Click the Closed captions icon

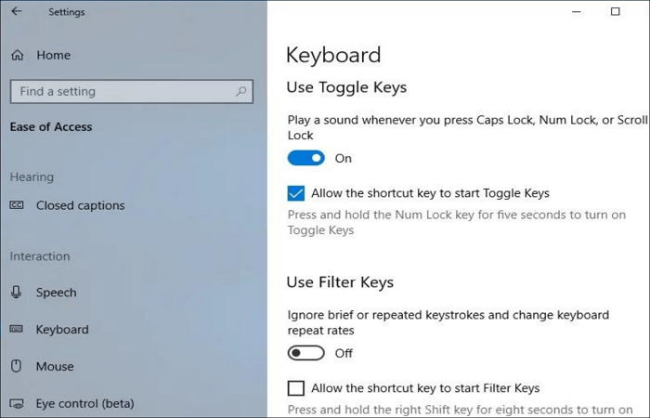click(17, 205)
